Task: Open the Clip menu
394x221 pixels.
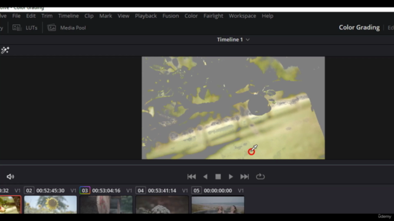Action: (x=89, y=16)
